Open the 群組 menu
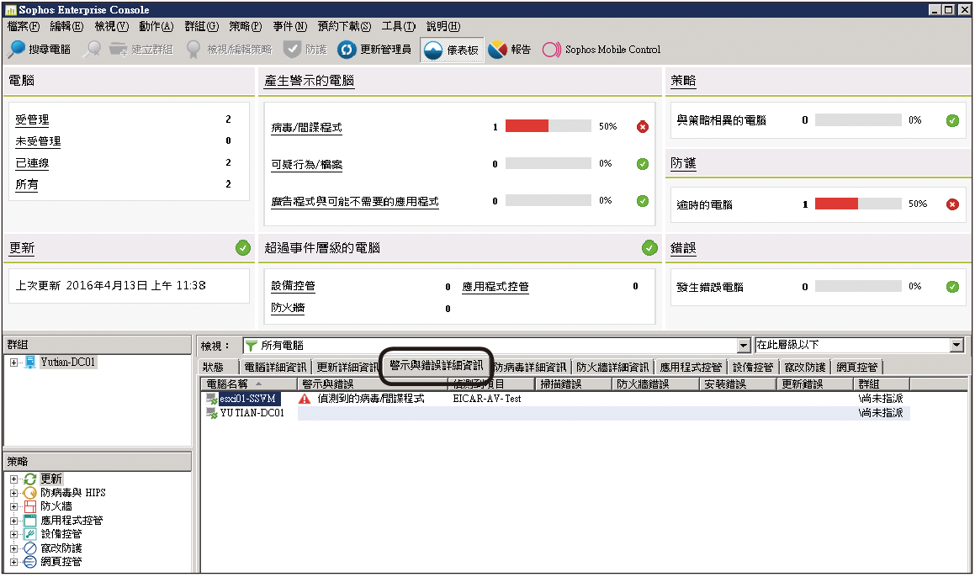 201,26
